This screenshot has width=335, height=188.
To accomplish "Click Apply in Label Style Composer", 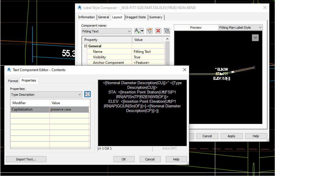I will [231, 136].
